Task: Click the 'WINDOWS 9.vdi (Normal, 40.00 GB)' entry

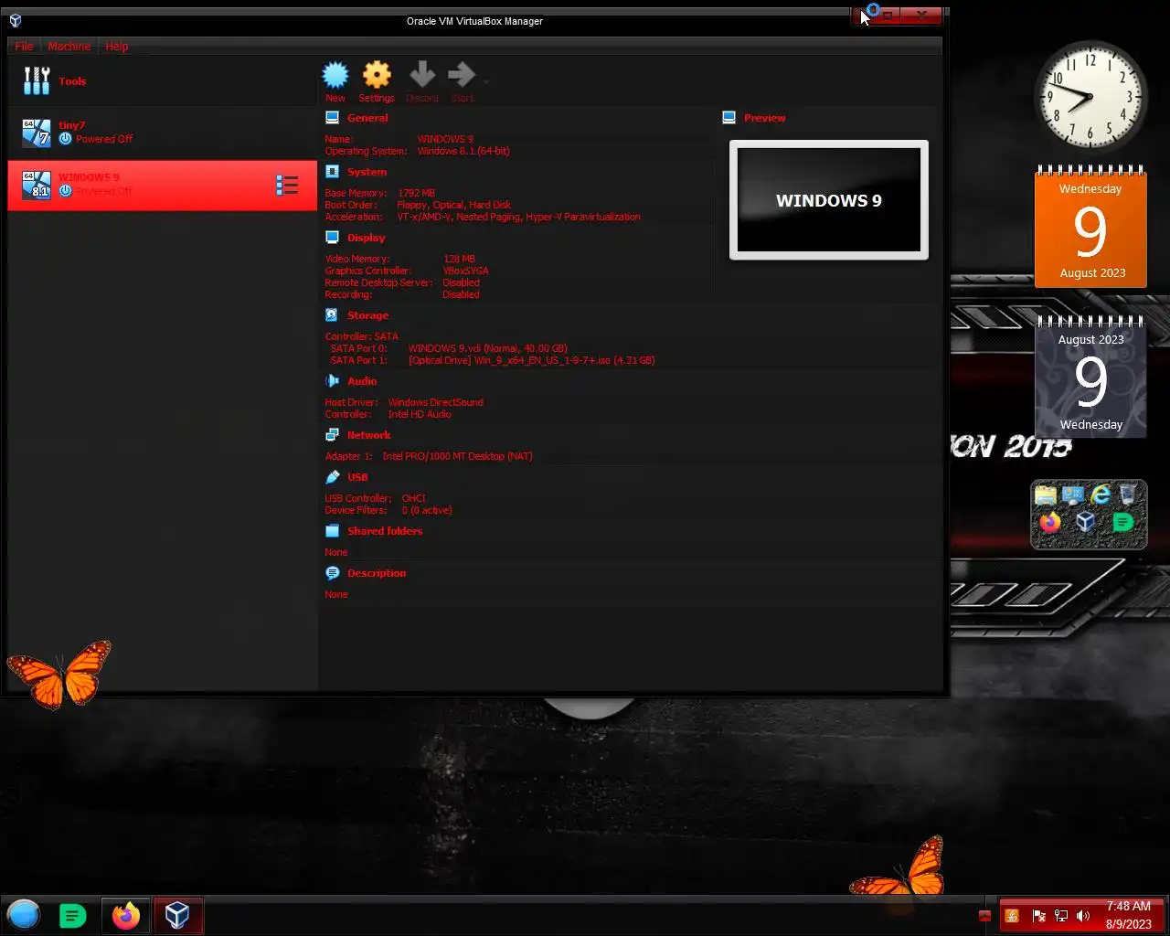Action: pyautogui.click(x=488, y=348)
